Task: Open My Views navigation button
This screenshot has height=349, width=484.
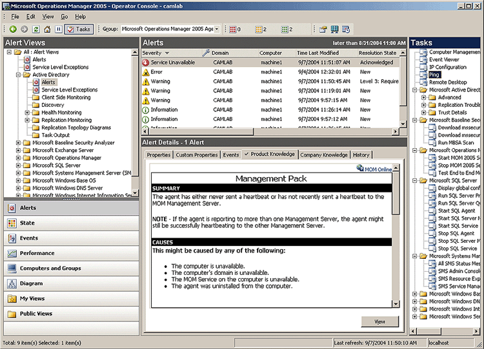Action: (71, 299)
